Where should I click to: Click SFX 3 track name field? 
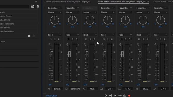tap(145, 89)
